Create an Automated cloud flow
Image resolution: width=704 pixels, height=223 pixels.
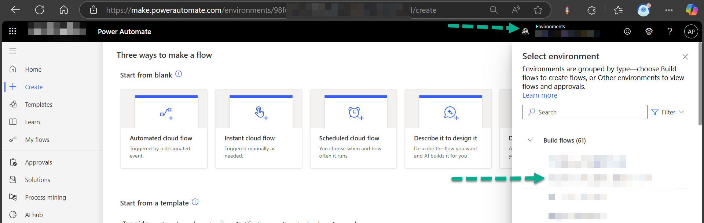coord(164,129)
